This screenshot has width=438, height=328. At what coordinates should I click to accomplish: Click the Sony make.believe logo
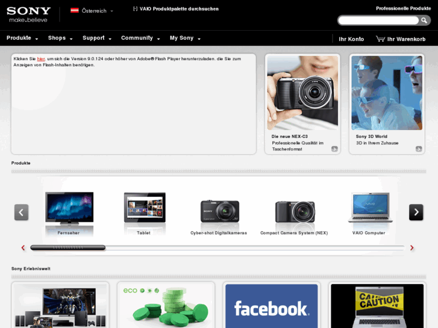pyautogui.click(x=28, y=14)
